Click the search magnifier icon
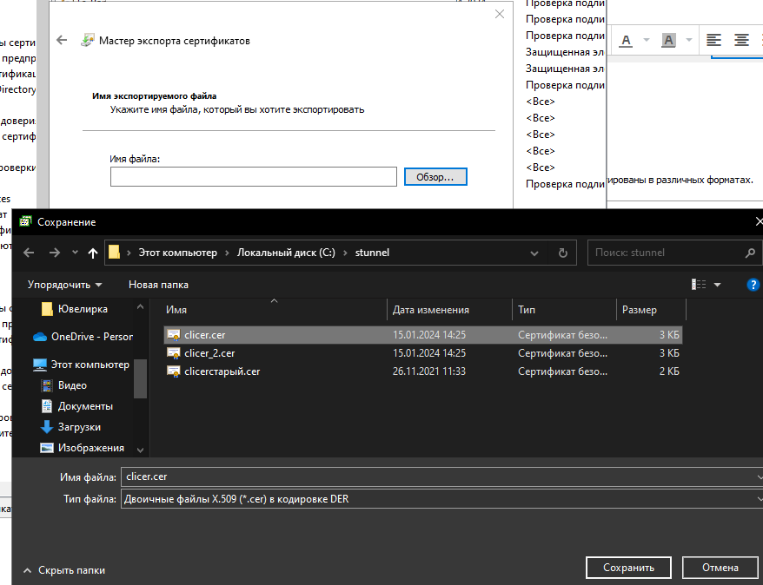 [750, 253]
